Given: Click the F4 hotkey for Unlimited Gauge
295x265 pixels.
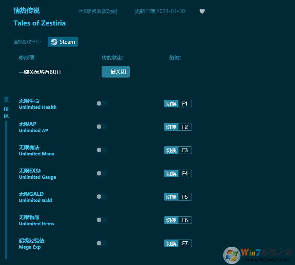Looking at the screenshot, I should click(x=178, y=173).
